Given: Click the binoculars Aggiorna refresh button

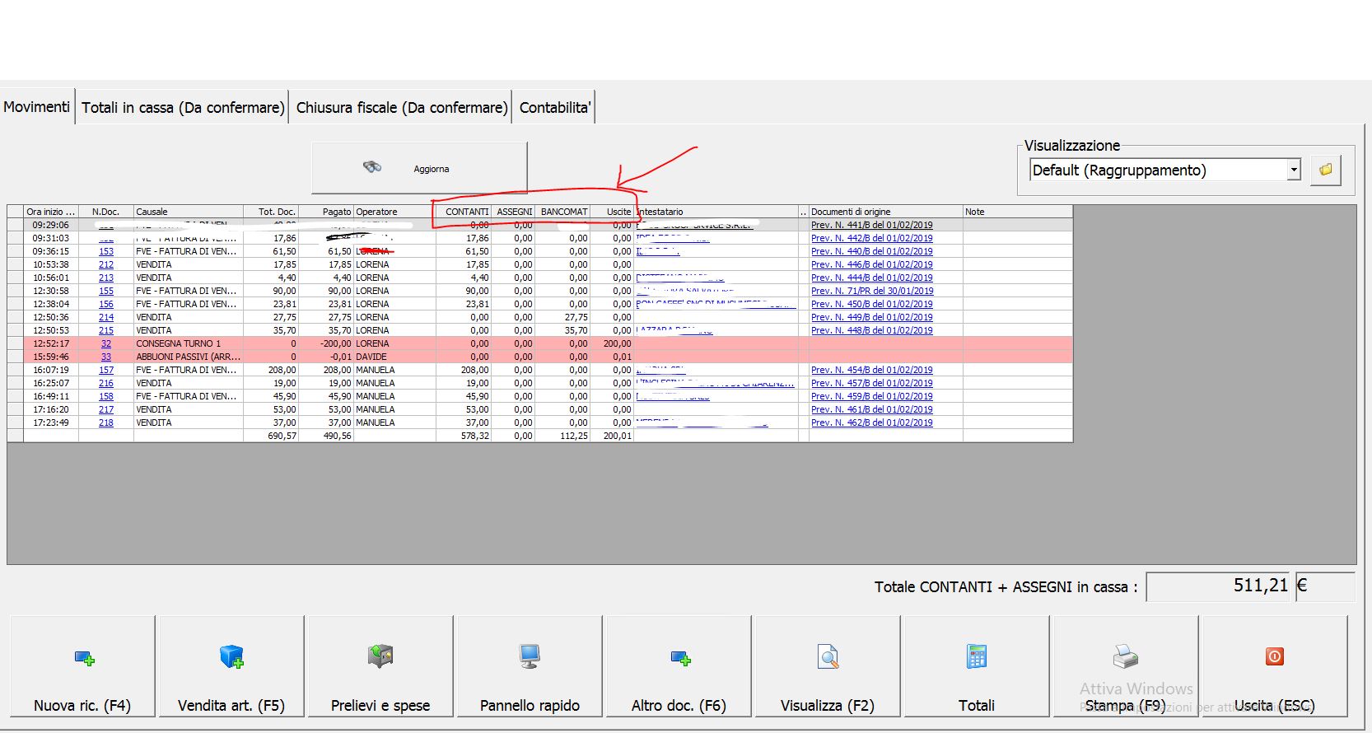Looking at the screenshot, I should click(x=418, y=168).
